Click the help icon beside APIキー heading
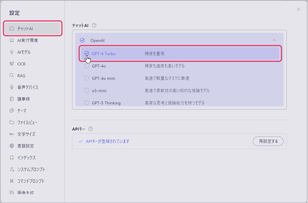The width and height of the screenshot is (308, 203). pyautogui.click(x=90, y=129)
